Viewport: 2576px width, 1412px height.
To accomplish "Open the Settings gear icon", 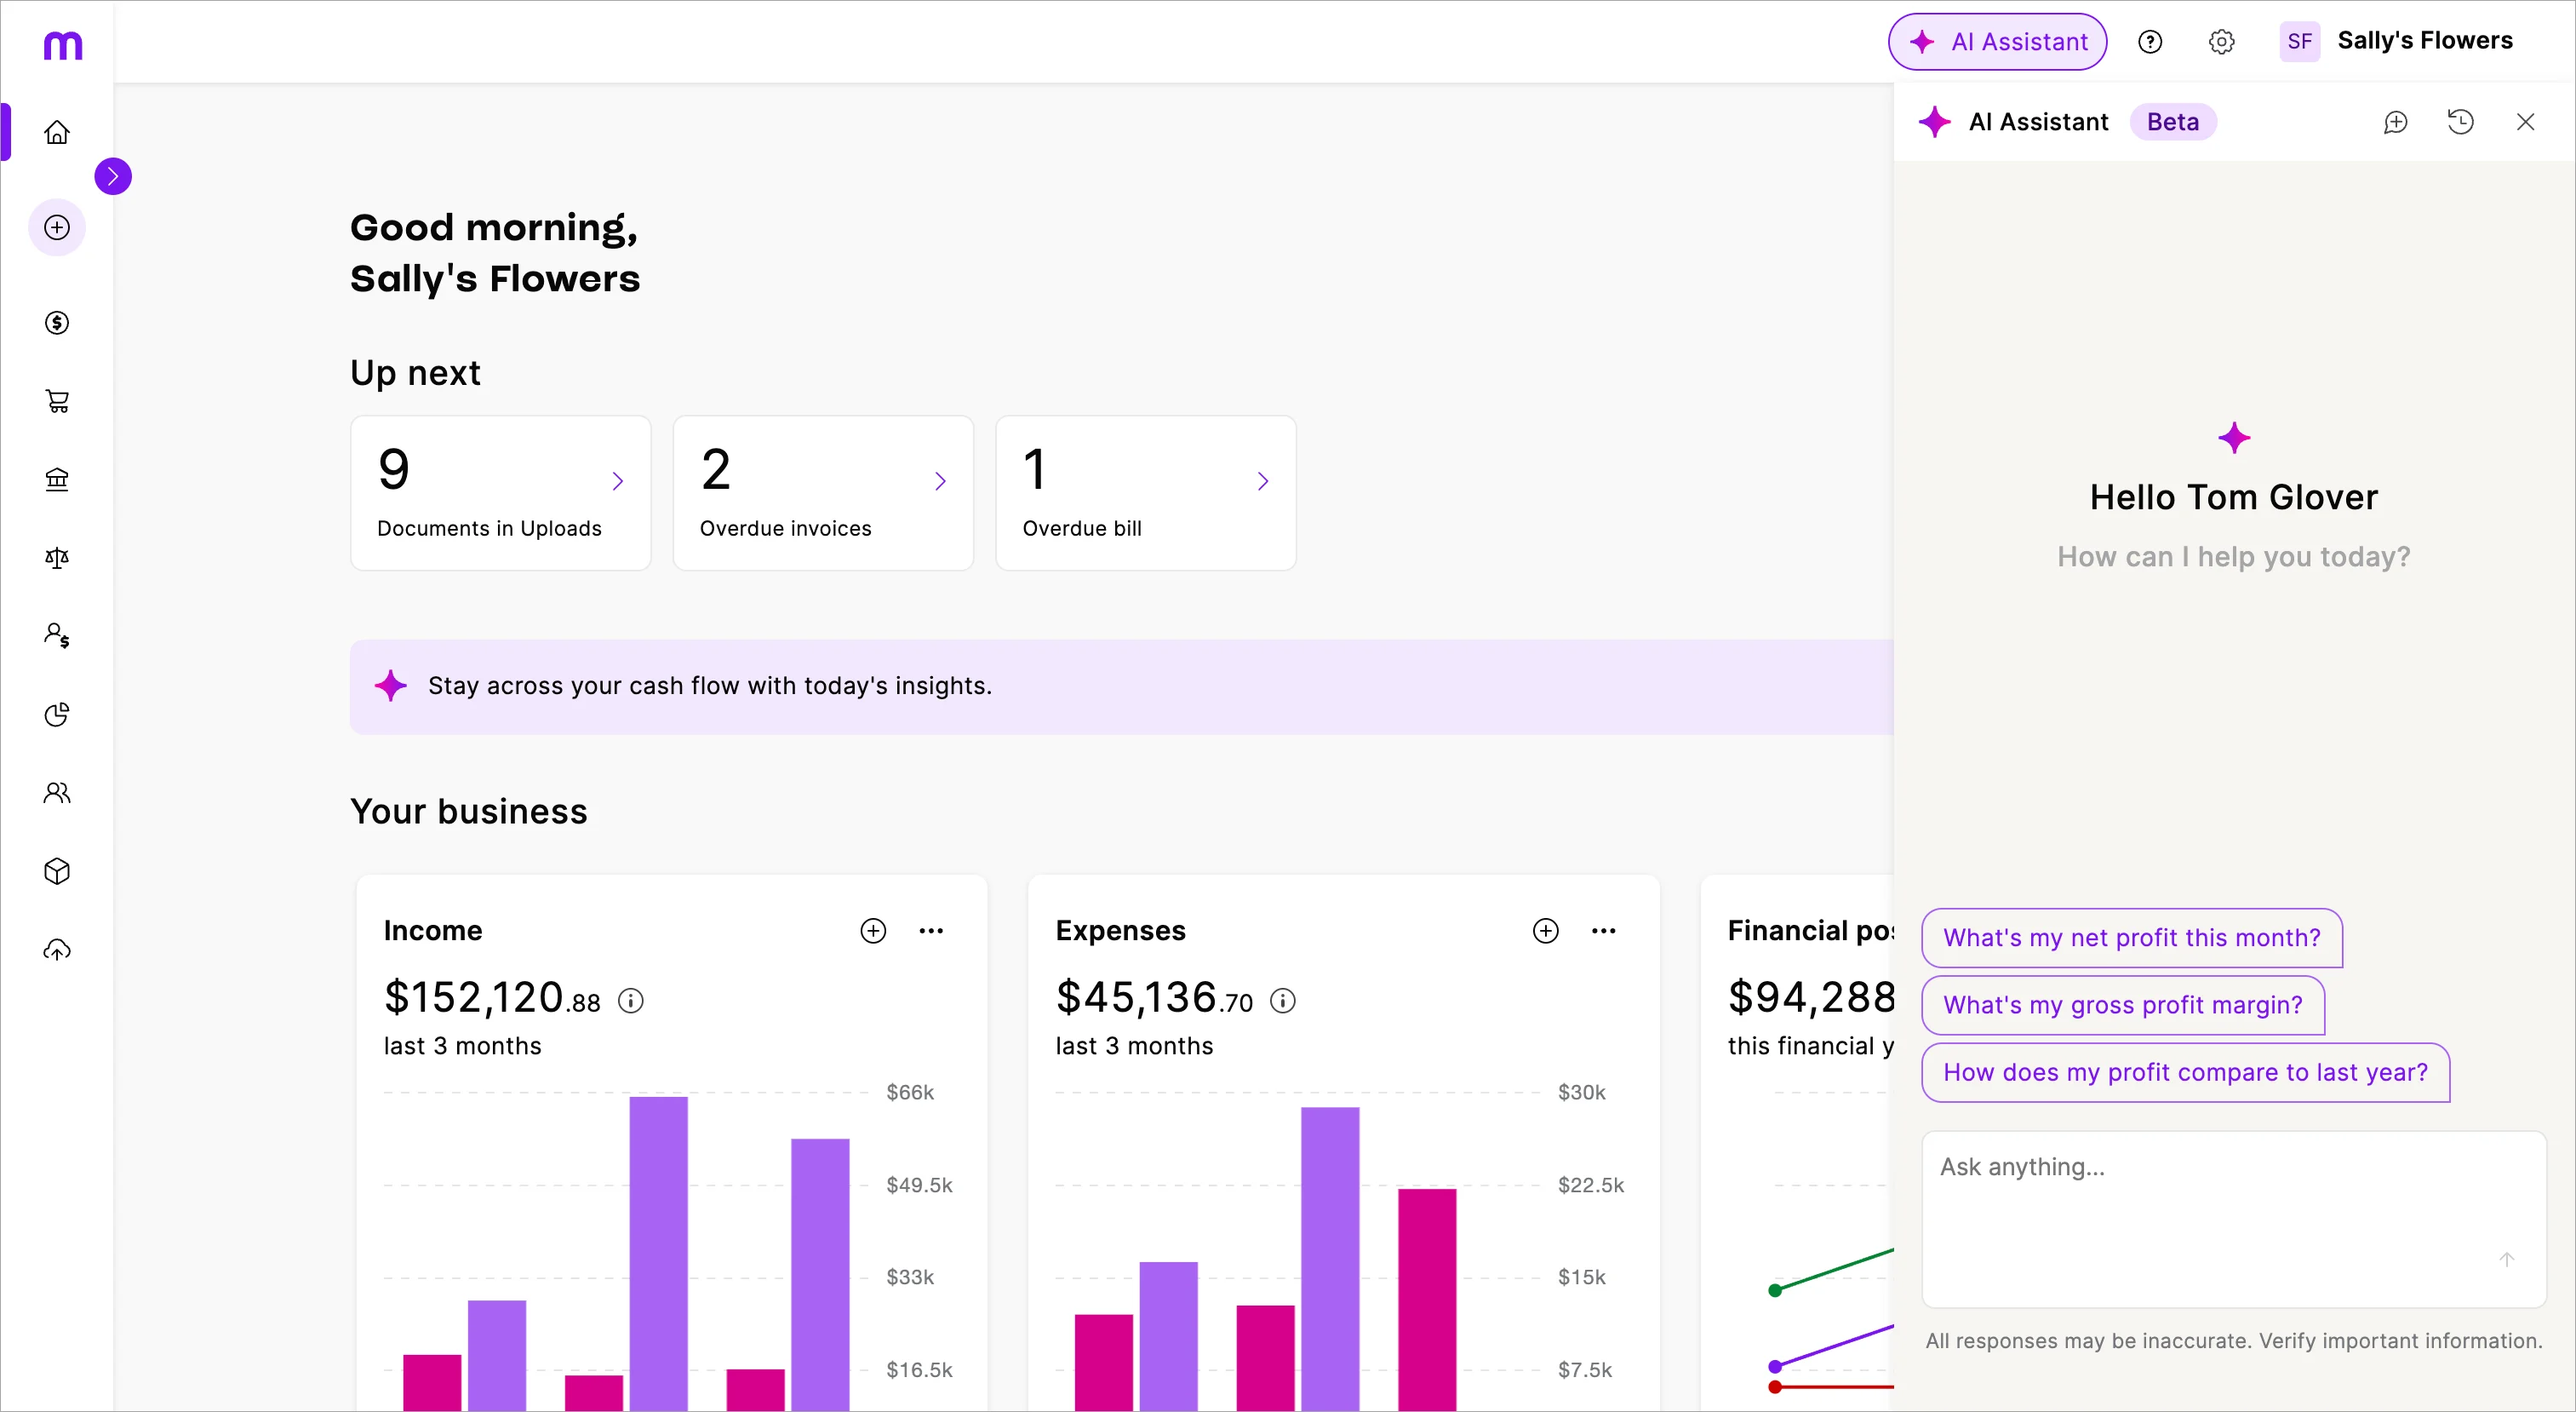I will click(x=2221, y=41).
